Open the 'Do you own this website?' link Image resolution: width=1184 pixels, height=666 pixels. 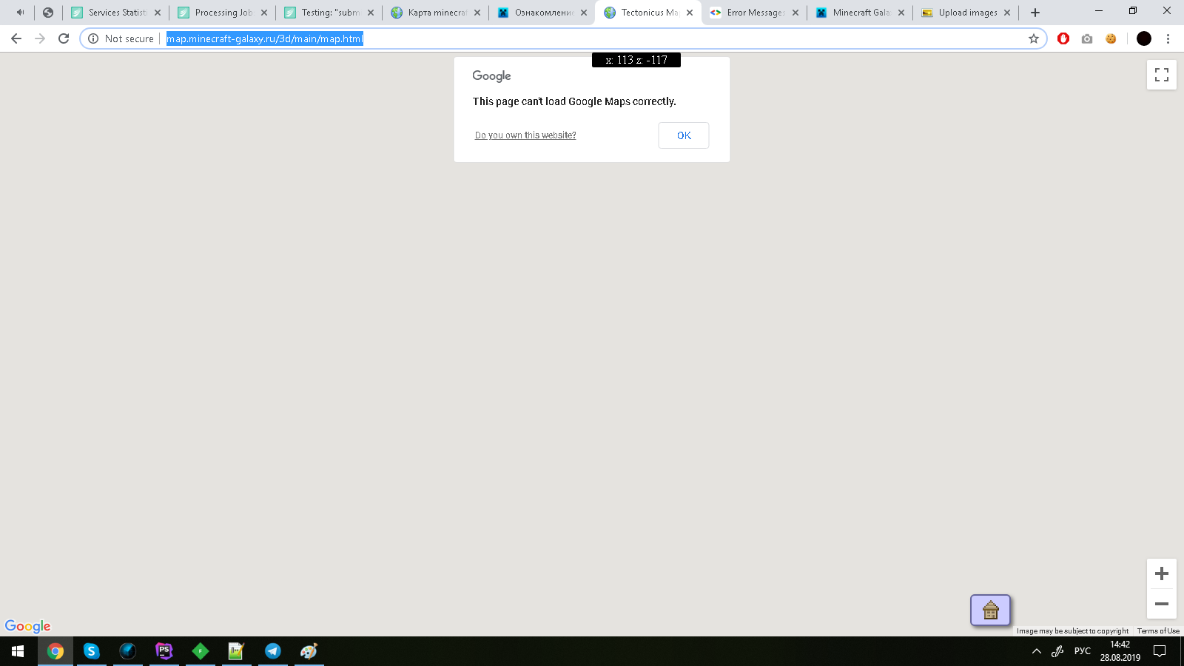[525, 135]
